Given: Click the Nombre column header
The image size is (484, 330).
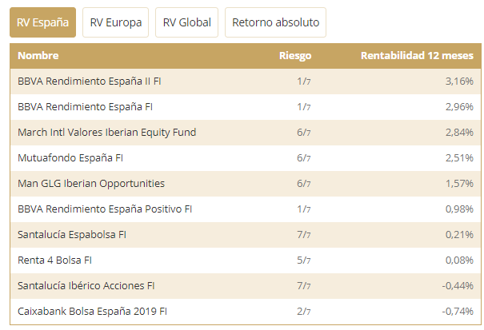Looking at the screenshot, I should (38, 56).
